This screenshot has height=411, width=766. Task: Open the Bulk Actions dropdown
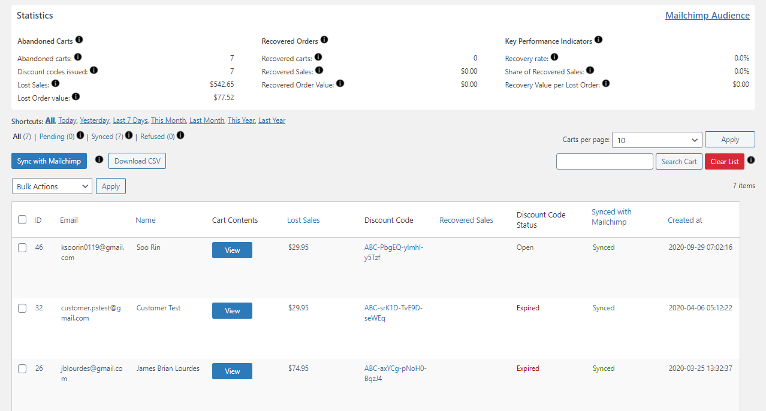coord(52,186)
